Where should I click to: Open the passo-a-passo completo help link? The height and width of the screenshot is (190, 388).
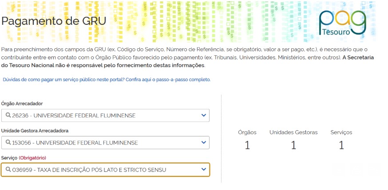click(107, 80)
